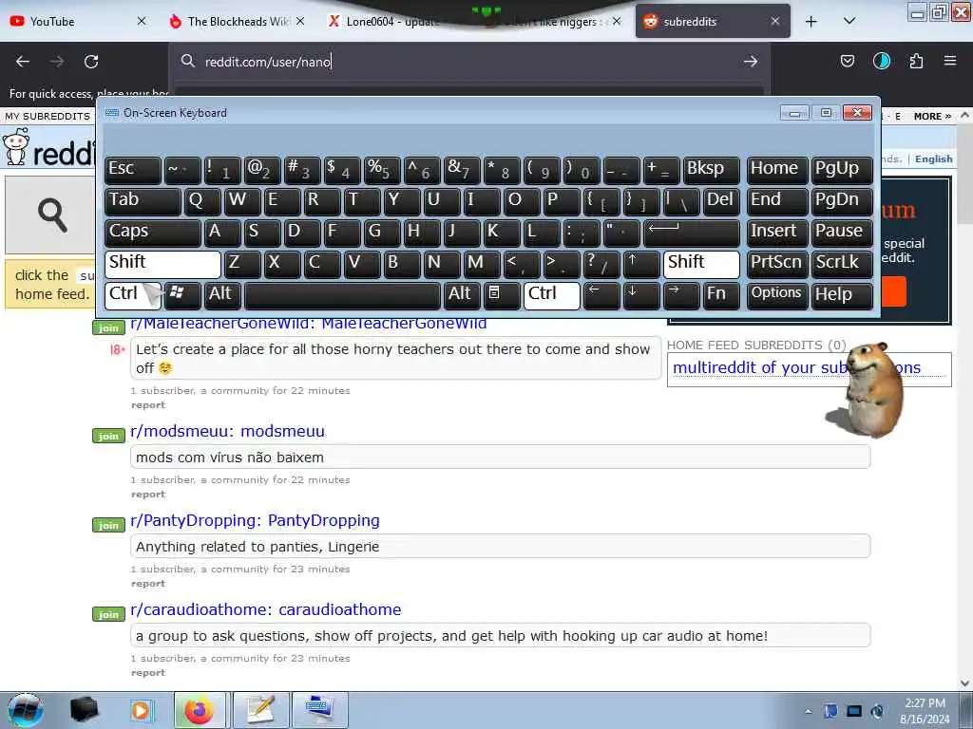This screenshot has width=973, height=729.
Task: Join r/modsmeuu
Action: pyautogui.click(x=108, y=436)
